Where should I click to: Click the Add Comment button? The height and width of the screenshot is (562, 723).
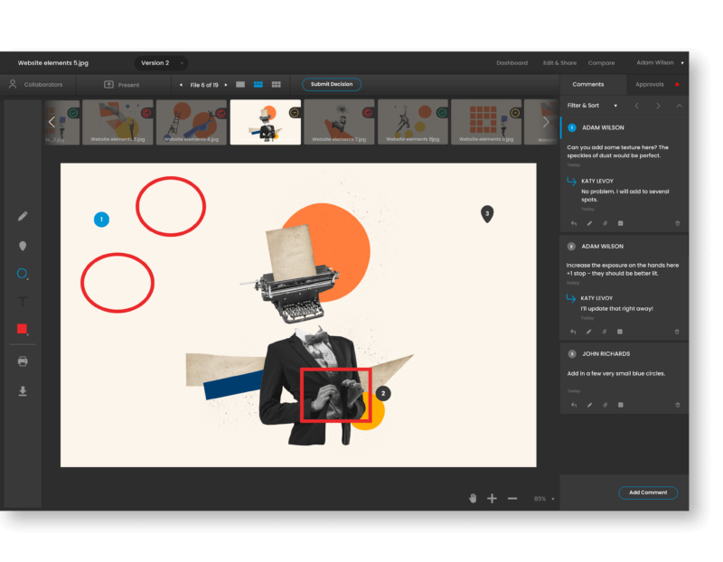pyautogui.click(x=648, y=492)
